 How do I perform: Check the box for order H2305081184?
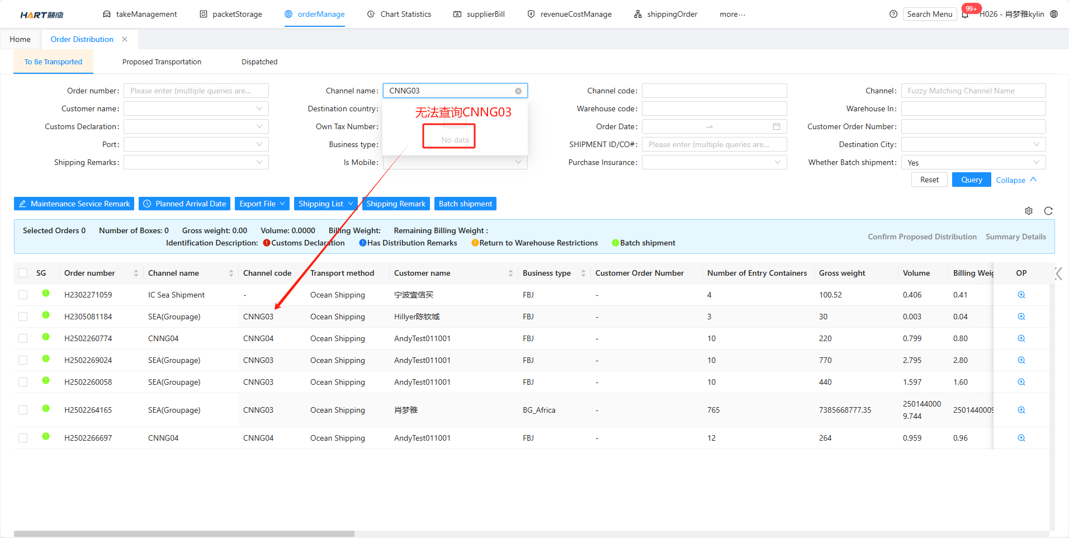click(x=23, y=317)
